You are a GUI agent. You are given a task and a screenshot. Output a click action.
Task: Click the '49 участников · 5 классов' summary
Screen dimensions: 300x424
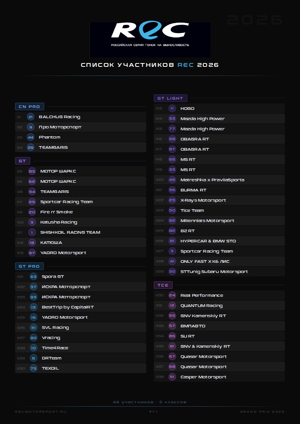(x=150, y=402)
